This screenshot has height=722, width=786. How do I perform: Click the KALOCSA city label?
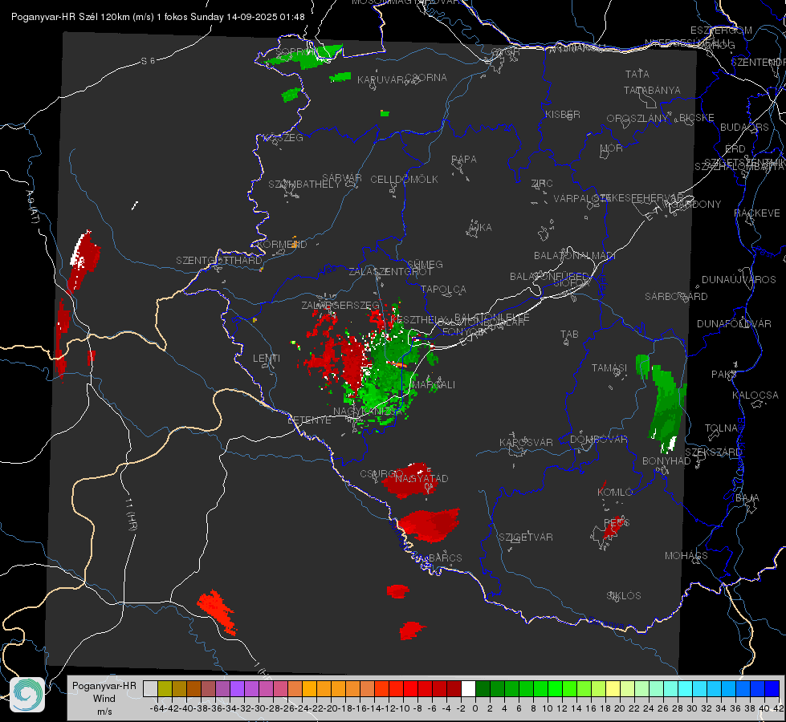point(755,395)
